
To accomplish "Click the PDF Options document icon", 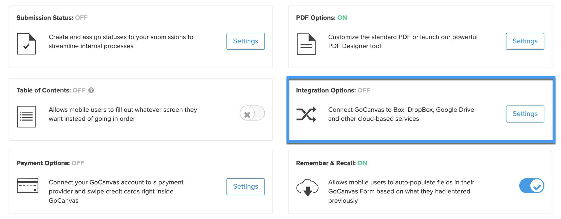I will point(306,43).
